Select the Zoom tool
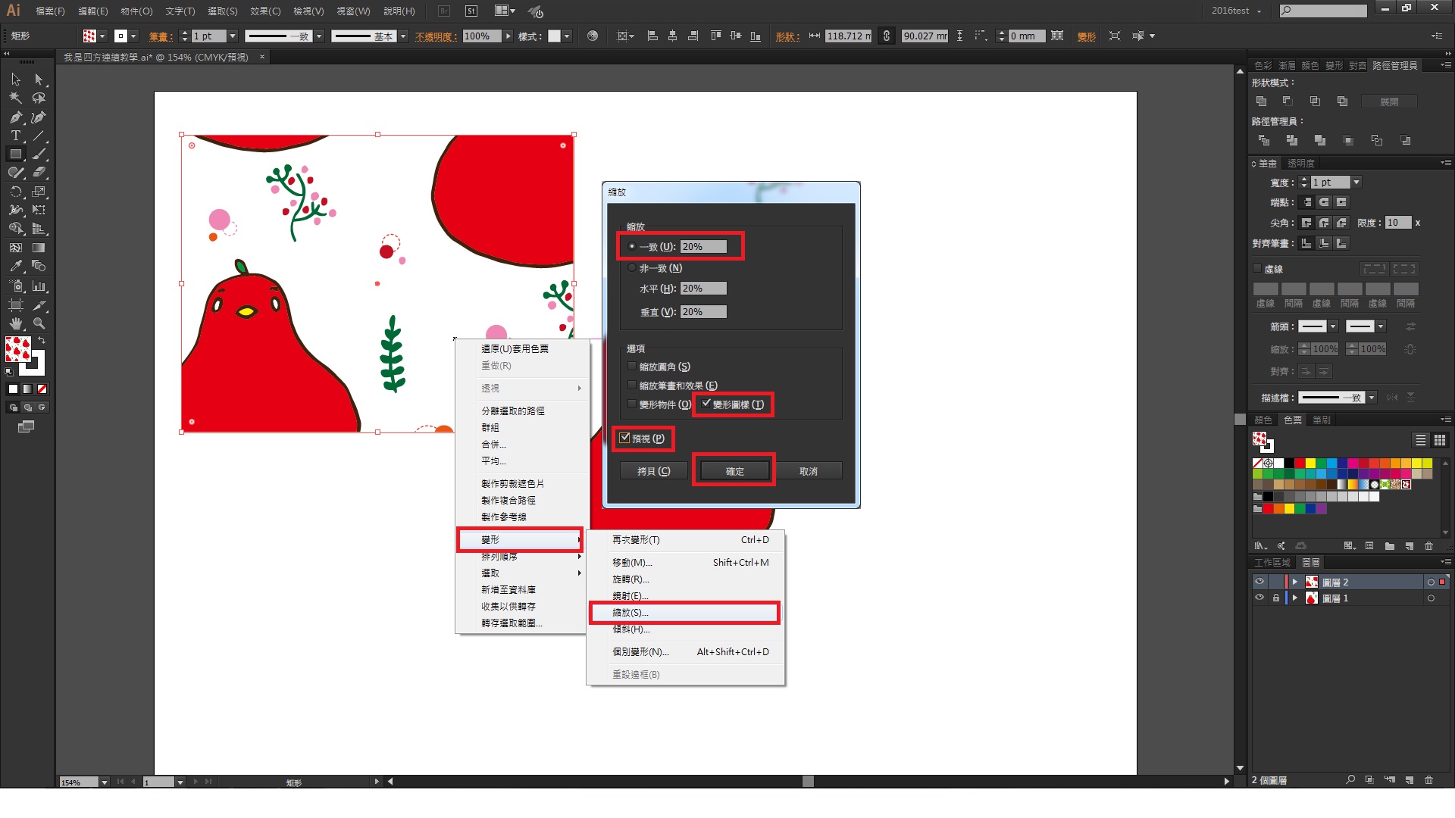Image resolution: width=1455 pixels, height=818 pixels. click(39, 323)
